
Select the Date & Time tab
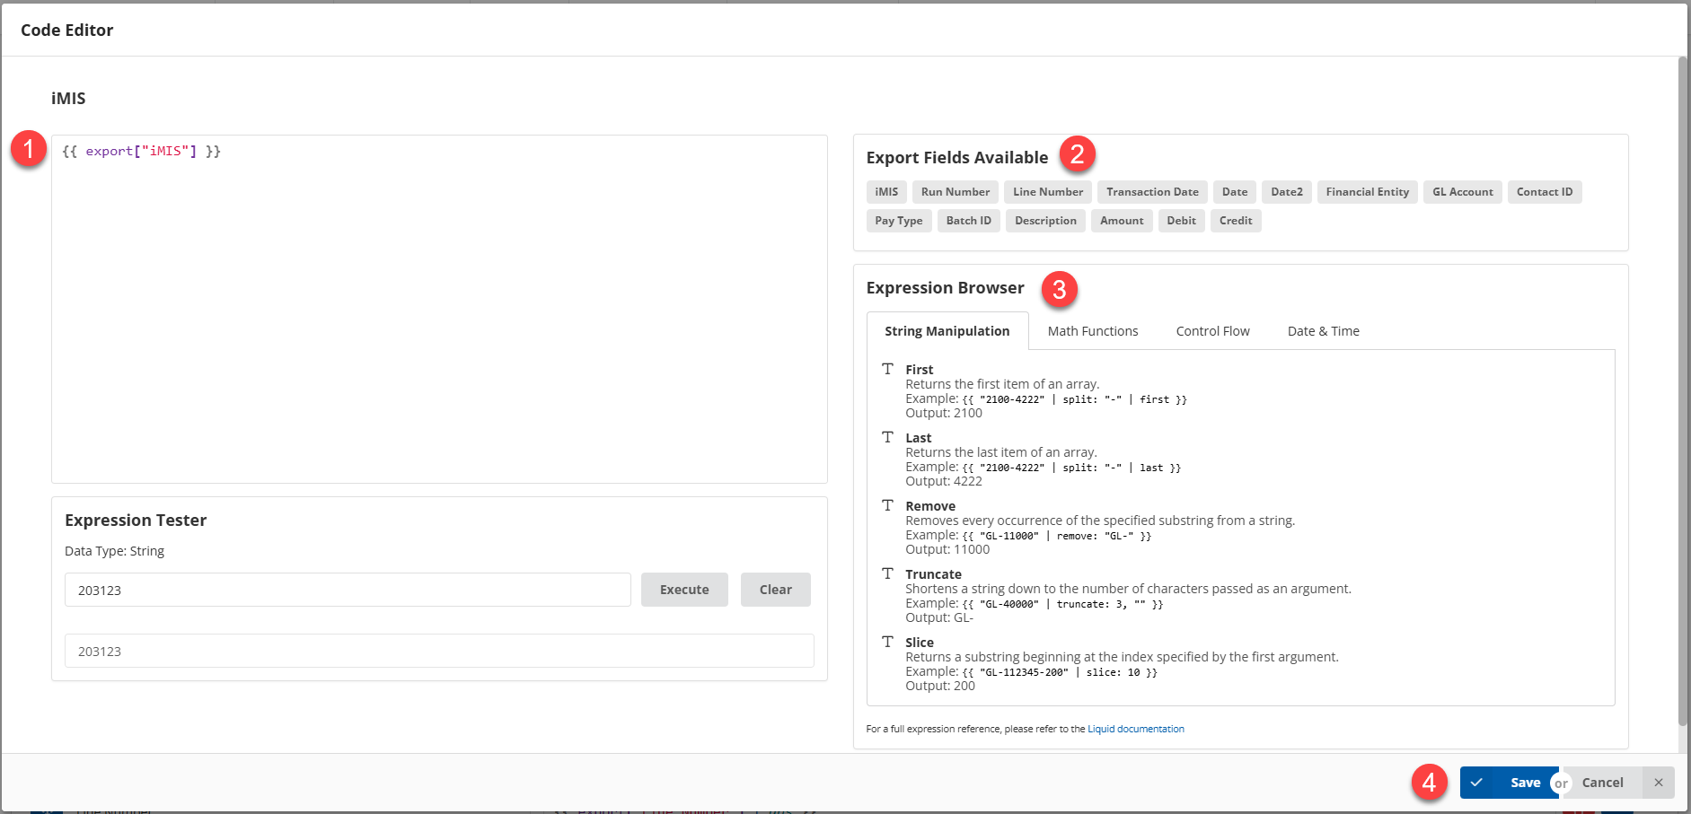tap(1323, 331)
